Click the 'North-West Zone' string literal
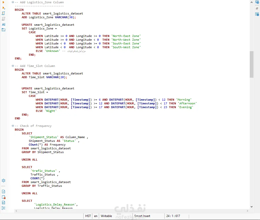The width and height of the screenshot is (260, 220). (126, 40)
